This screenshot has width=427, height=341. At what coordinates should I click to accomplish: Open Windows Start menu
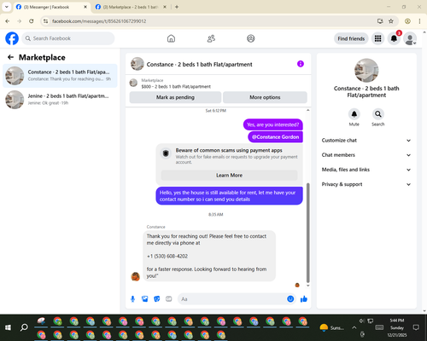tap(8, 327)
